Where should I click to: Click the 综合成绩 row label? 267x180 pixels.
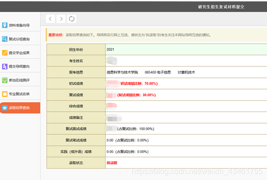(x=76, y=106)
